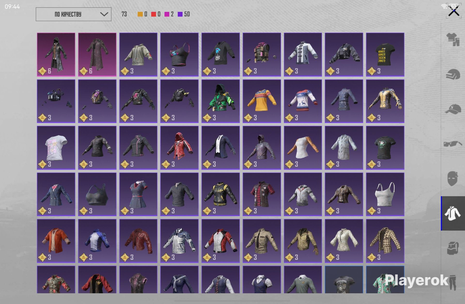Pick the white-grey zip hoodie
465x304 pixels.
pyautogui.click(x=303, y=195)
